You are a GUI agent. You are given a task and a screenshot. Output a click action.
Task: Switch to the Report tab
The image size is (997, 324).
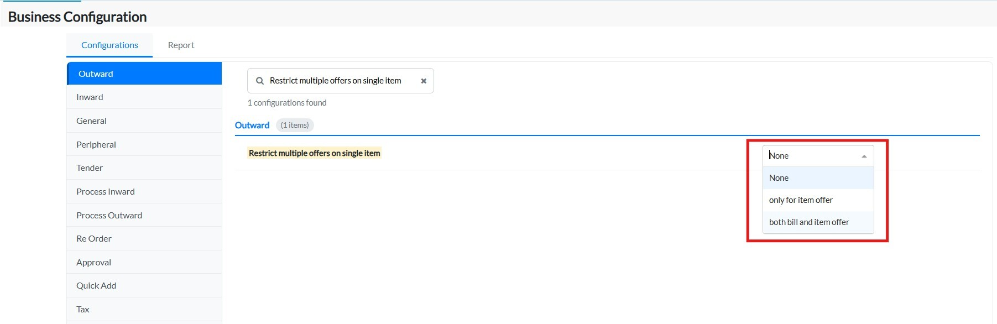[x=181, y=45]
